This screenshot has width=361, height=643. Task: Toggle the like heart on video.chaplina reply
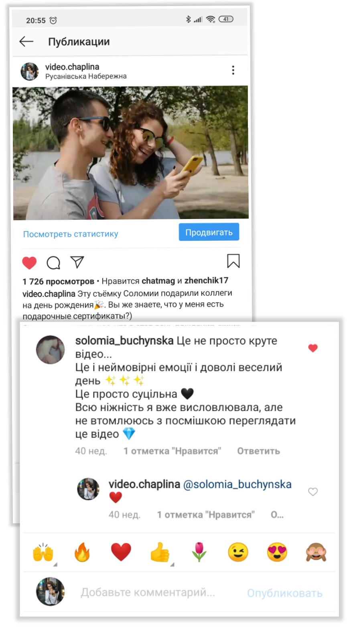313,491
